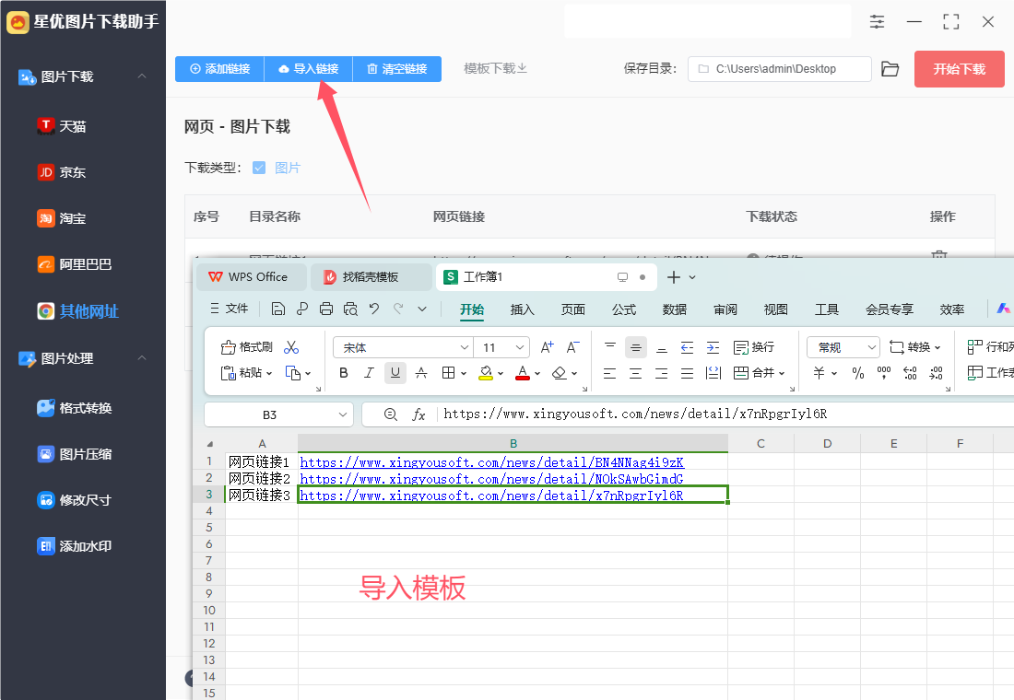Switch to the 插入 ribbon tab
Image resolution: width=1014 pixels, height=700 pixels.
coord(522,309)
